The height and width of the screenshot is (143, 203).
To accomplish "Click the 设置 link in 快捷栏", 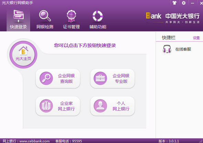I will point(196,38).
